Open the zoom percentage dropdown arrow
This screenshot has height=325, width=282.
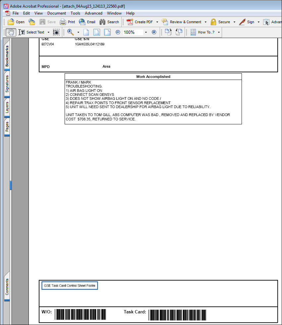[146, 32]
